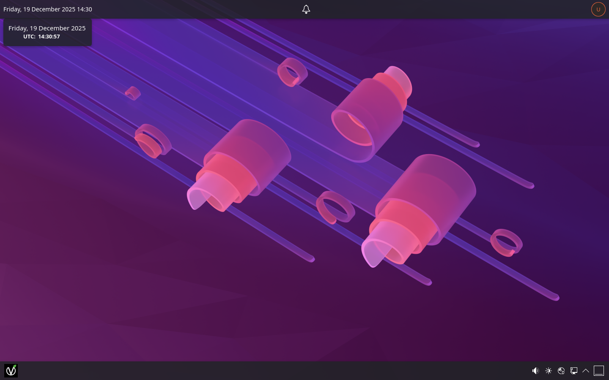Open the screen brightness tray icon
Image resolution: width=609 pixels, height=380 pixels.
[x=549, y=371]
